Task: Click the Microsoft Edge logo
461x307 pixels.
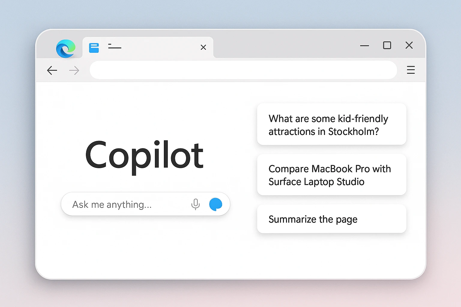Action: pos(65,48)
